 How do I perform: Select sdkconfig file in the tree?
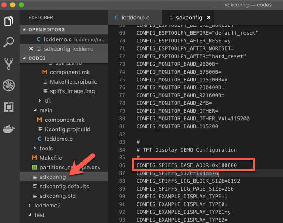click(x=64, y=177)
